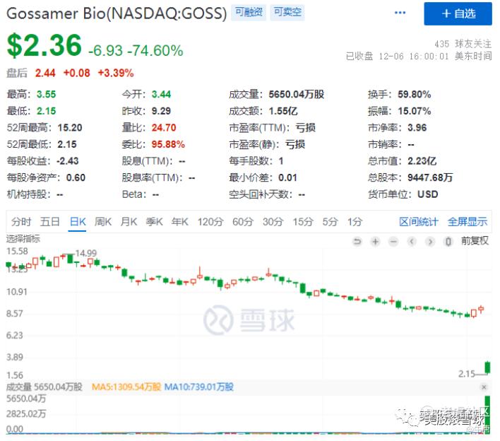
Task: Click 52周最高 value 15.20
Action: tap(70, 128)
